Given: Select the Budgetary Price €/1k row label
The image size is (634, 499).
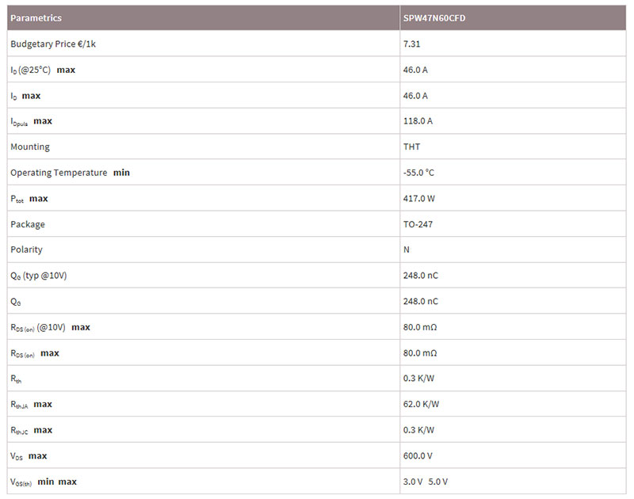Looking at the screenshot, I should [53, 44].
